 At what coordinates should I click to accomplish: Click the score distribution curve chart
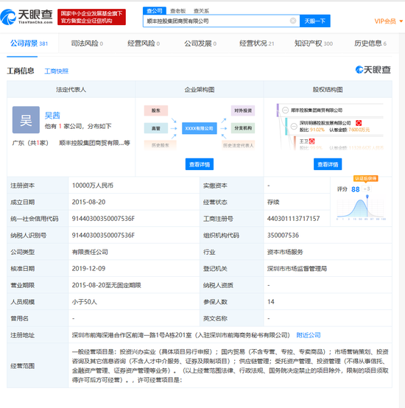(x=361, y=208)
